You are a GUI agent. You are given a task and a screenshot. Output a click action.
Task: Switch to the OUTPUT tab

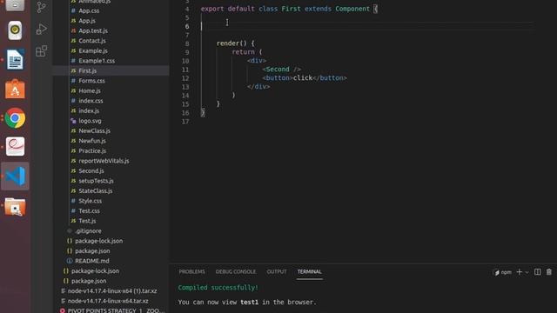[277, 271]
